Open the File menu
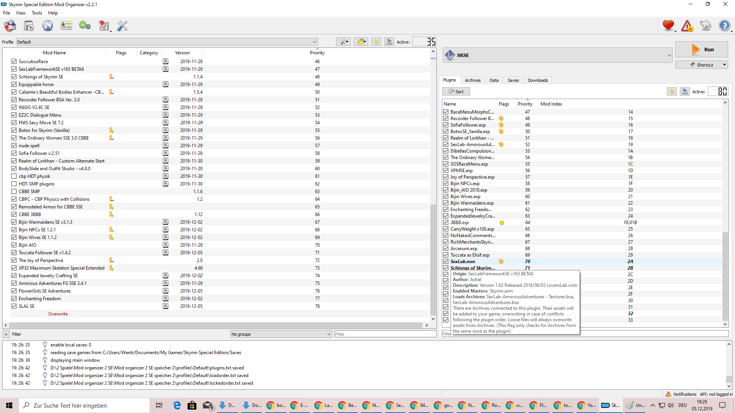Viewport: 735px width, 413px height. pos(7,13)
